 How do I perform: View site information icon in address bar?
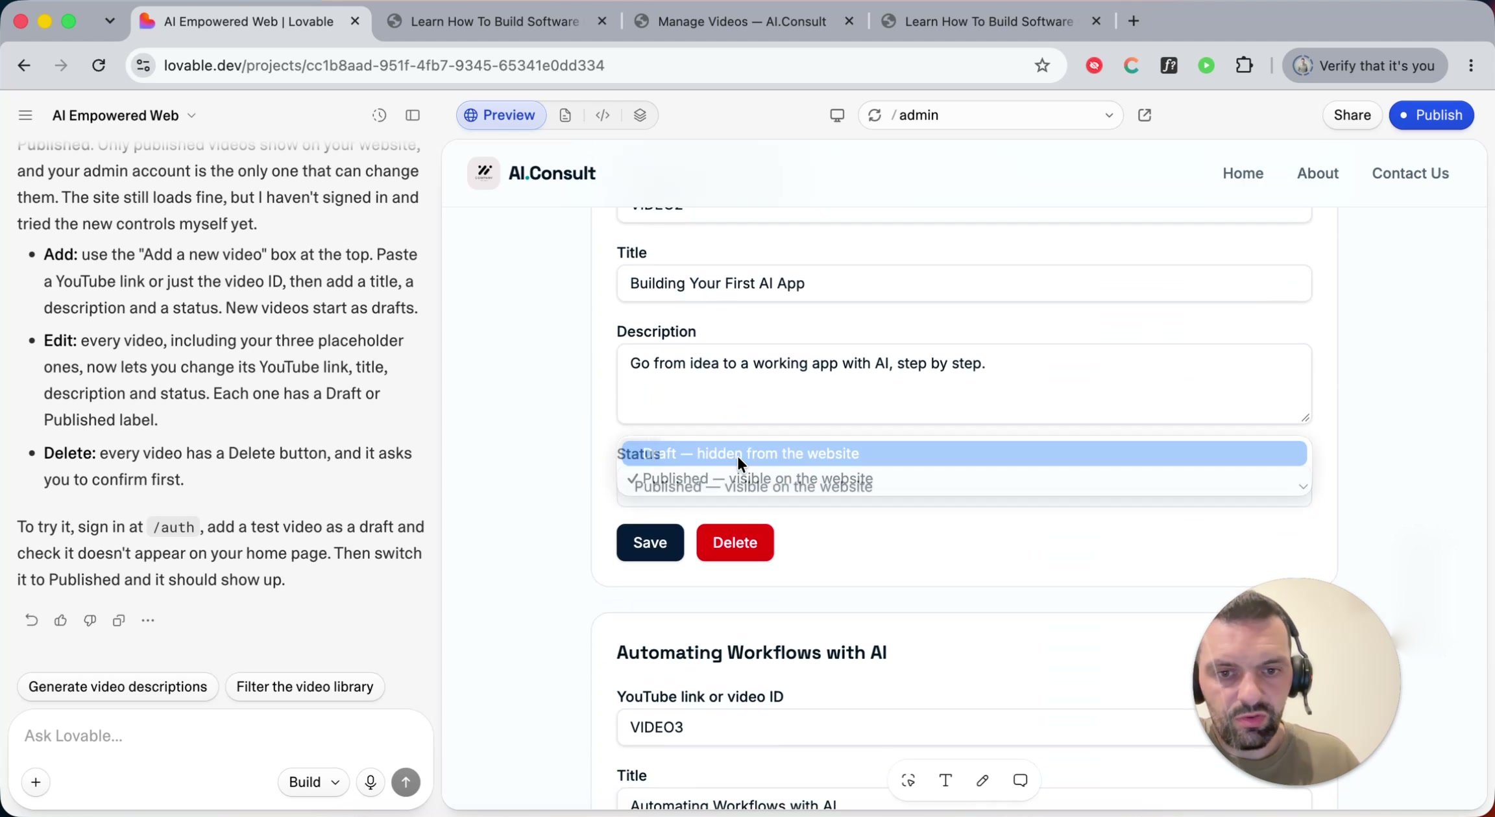(143, 65)
